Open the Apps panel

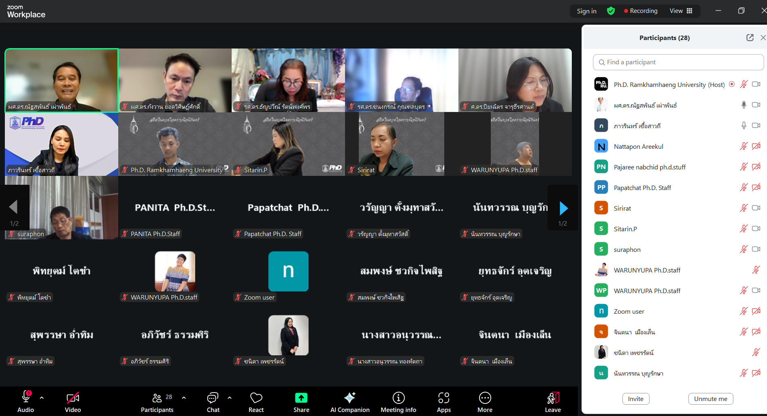443,402
